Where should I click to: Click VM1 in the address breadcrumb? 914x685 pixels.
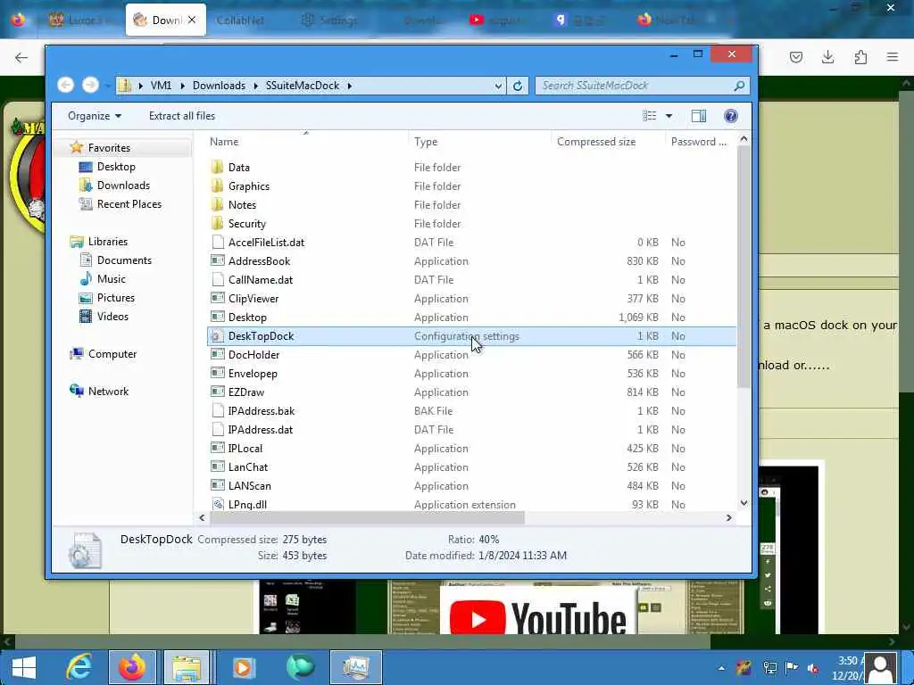pos(161,86)
